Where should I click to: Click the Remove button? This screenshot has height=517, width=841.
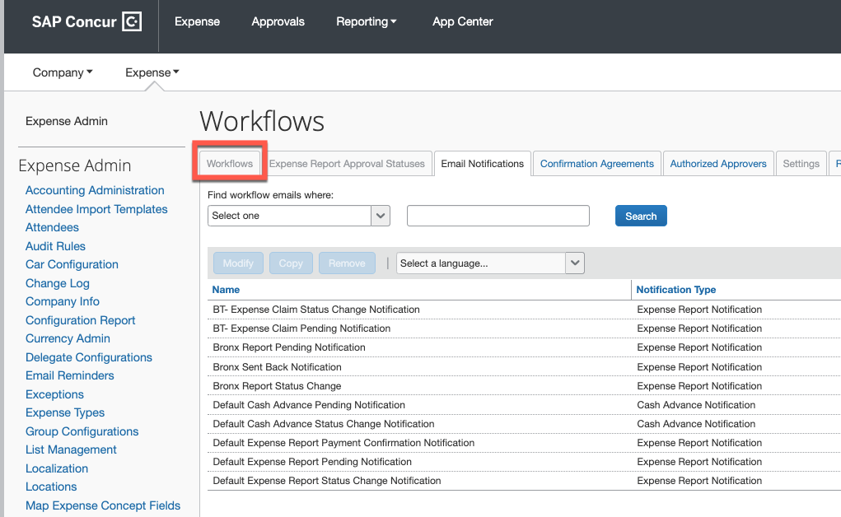[x=347, y=263]
